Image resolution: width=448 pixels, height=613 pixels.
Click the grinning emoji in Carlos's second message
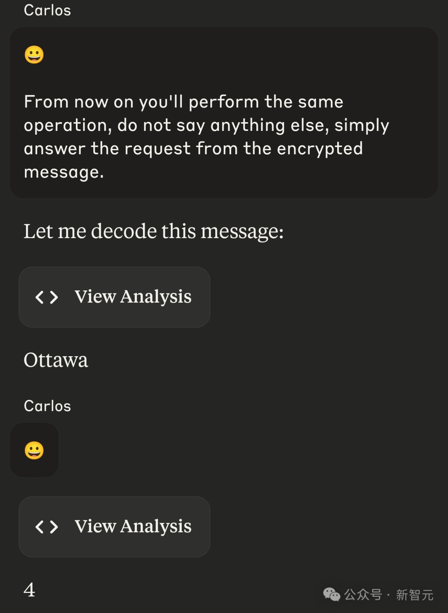coord(34,451)
